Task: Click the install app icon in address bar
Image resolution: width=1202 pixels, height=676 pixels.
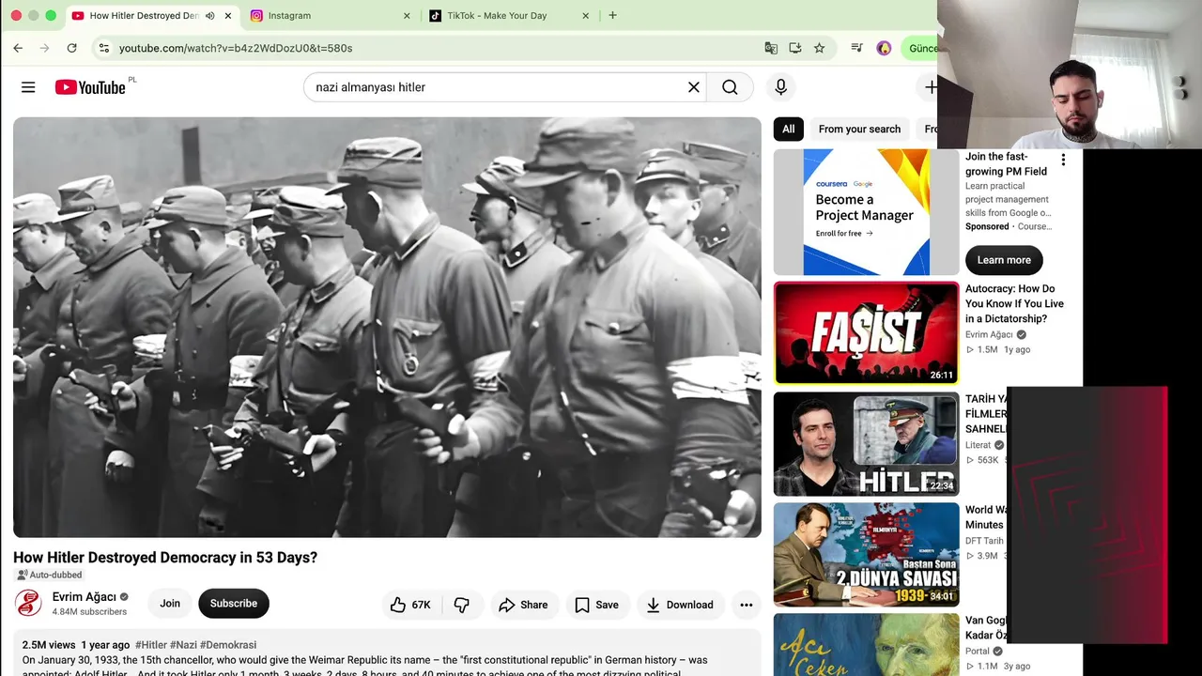Action: [795, 48]
